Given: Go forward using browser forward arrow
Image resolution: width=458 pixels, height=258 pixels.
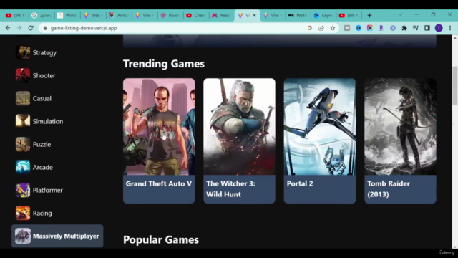Looking at the screenshot, I should [x=19, y=28].
